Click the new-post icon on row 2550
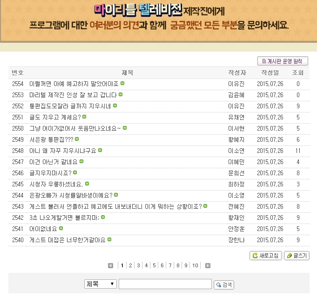Image resolution: width=317 pixels, height=297 pixels. [x=125, y=128]
